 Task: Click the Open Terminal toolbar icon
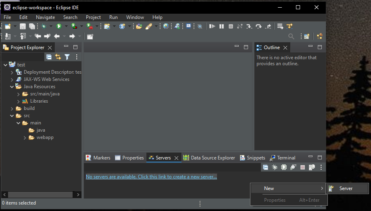click(x=188, y=26)
